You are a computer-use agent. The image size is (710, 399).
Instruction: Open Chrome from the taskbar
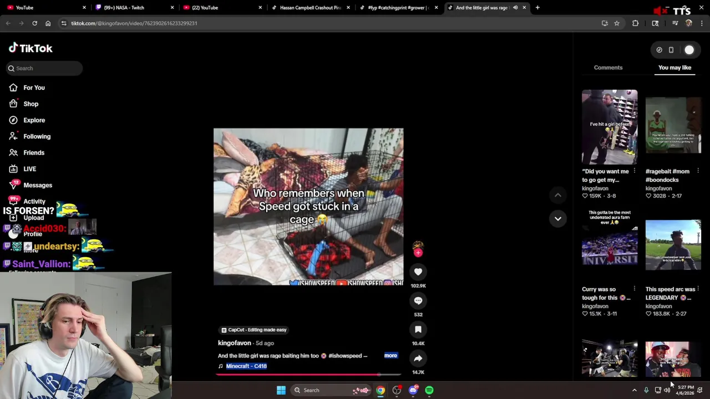tap(381, 390)
